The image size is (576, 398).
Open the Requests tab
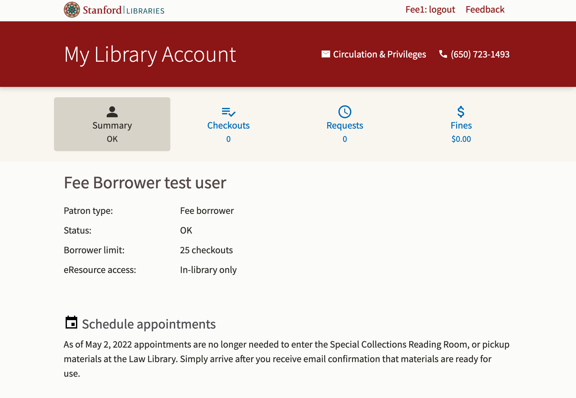(345, 125)
